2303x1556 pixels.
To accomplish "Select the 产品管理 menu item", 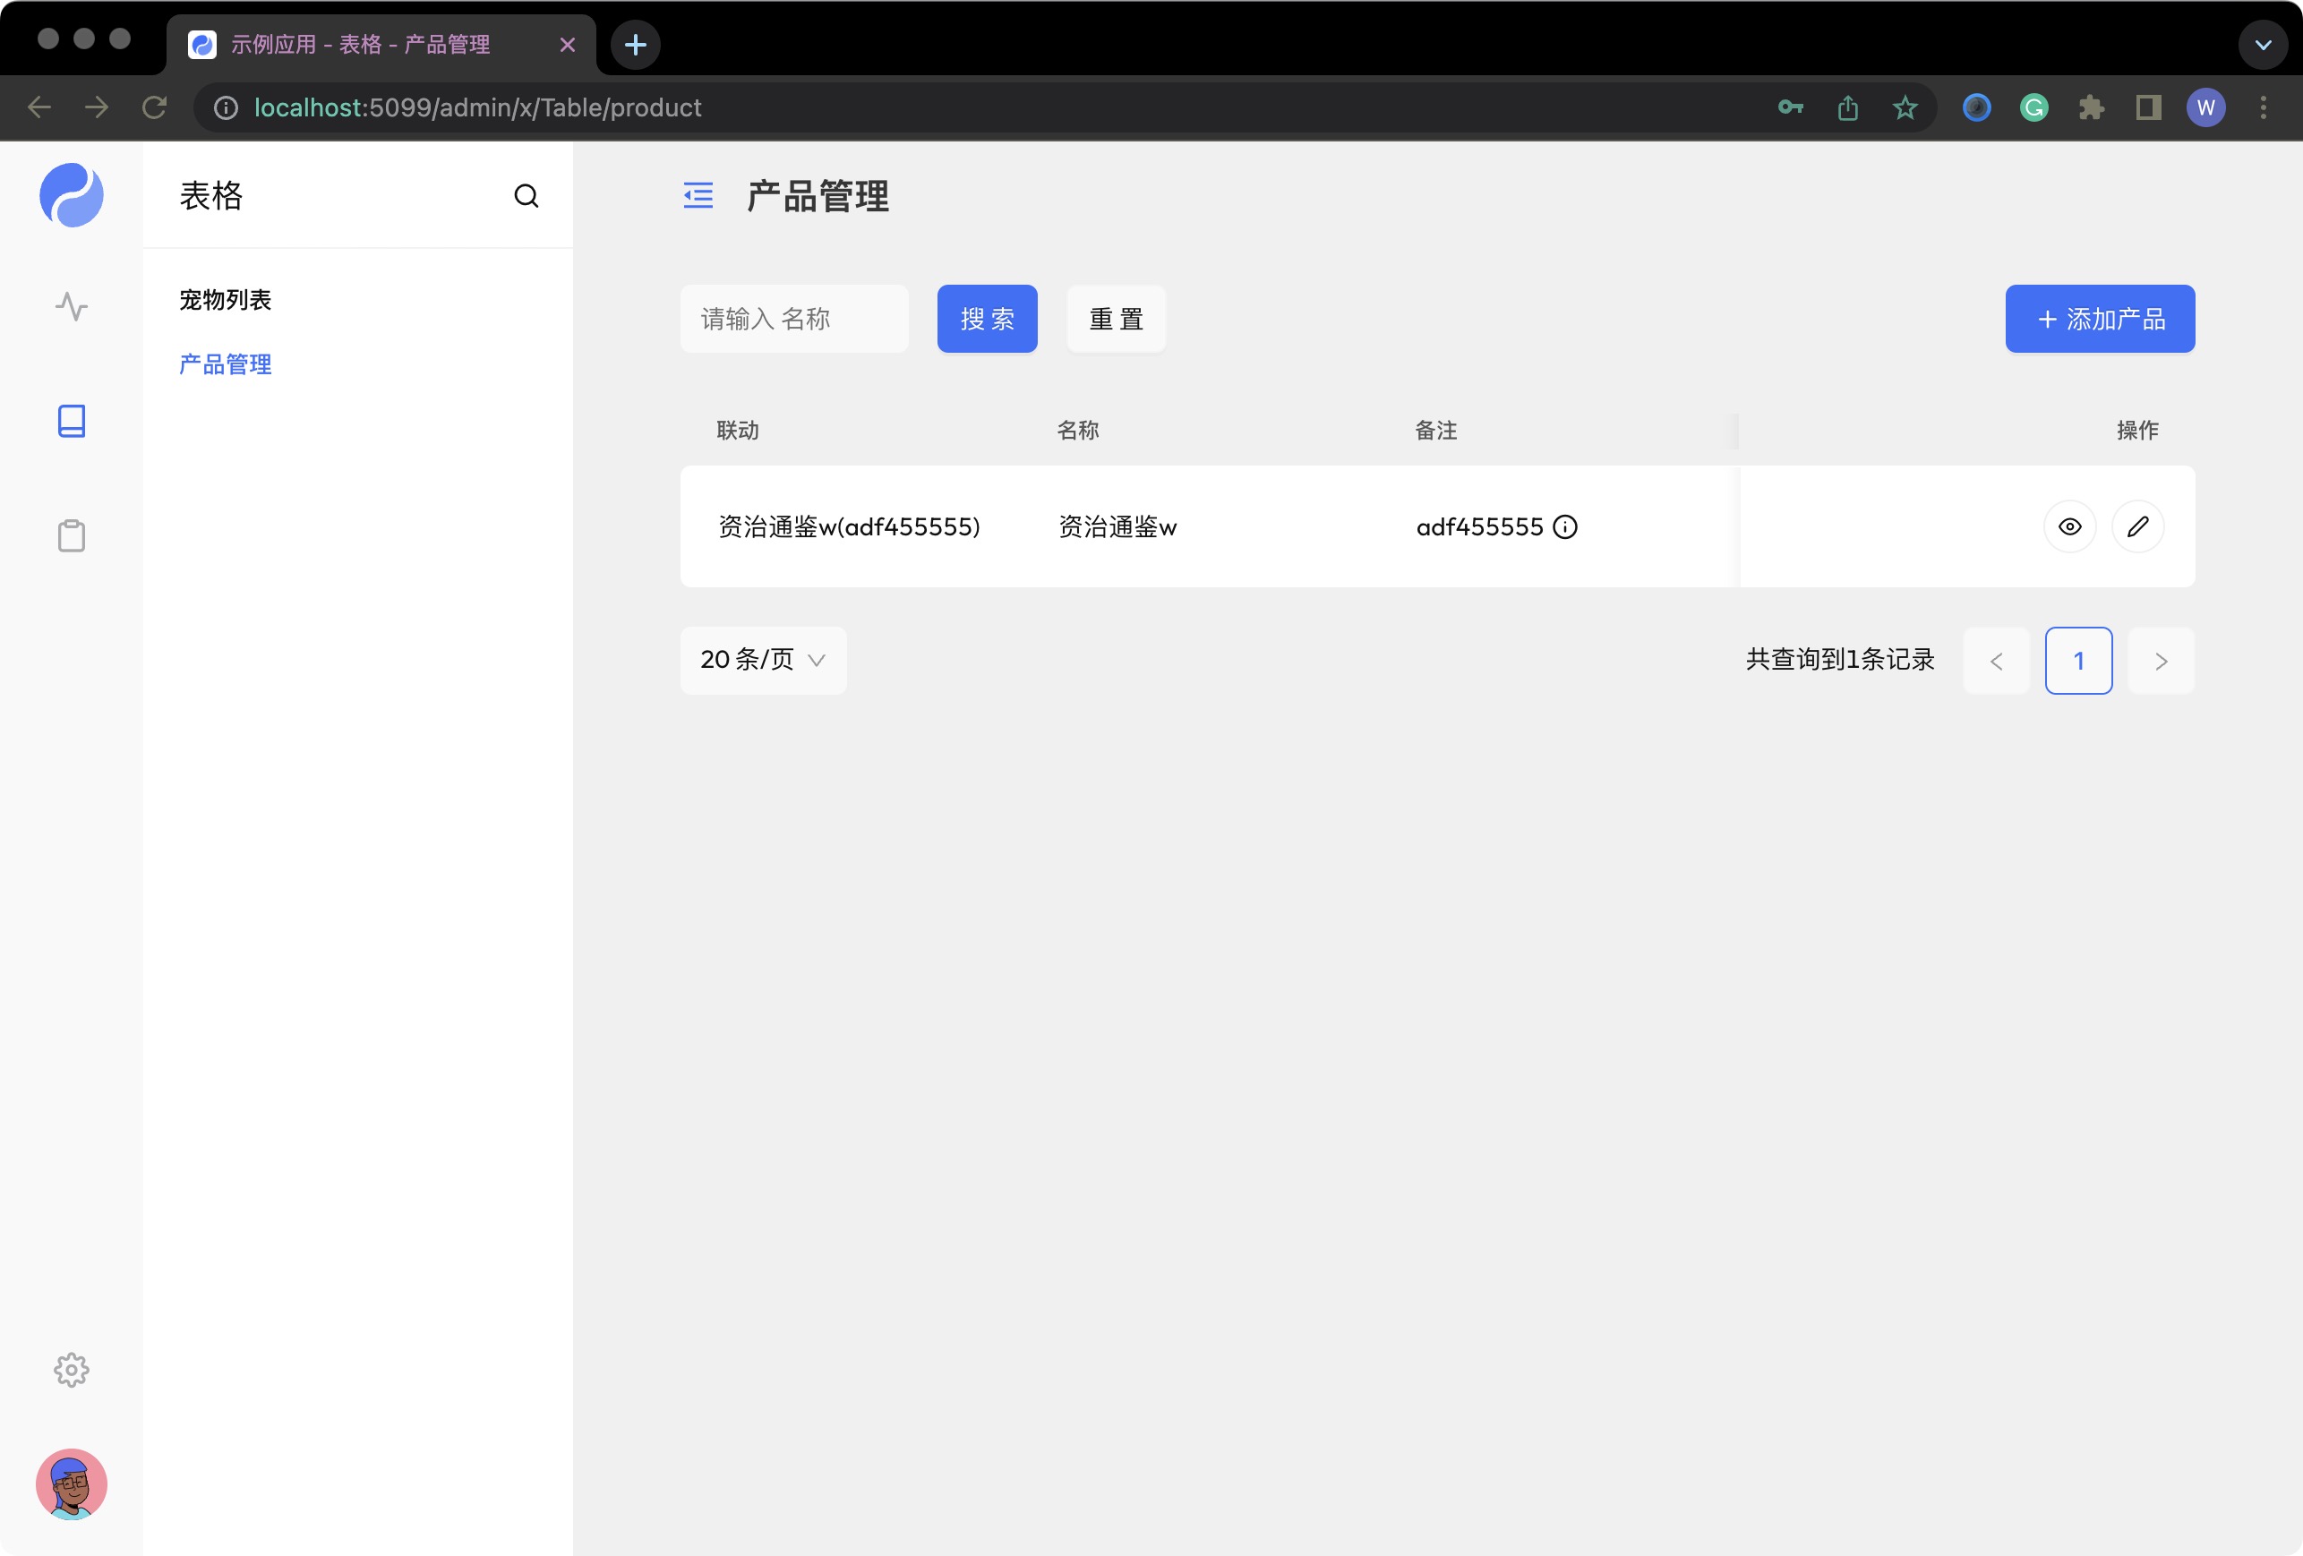I will [x=225, y=364].
